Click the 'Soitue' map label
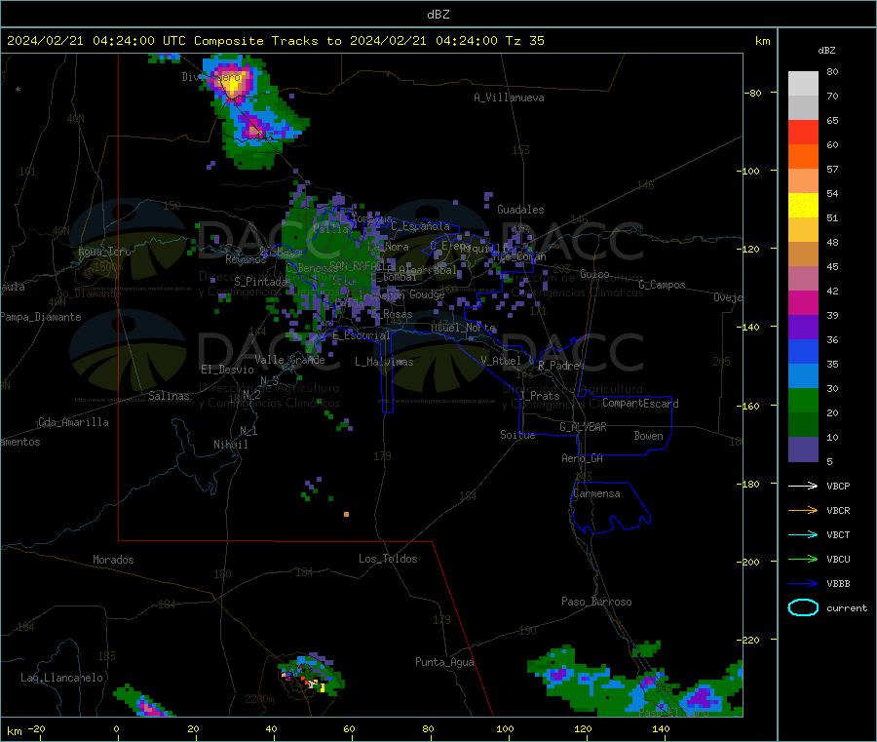 click(517, 435)
